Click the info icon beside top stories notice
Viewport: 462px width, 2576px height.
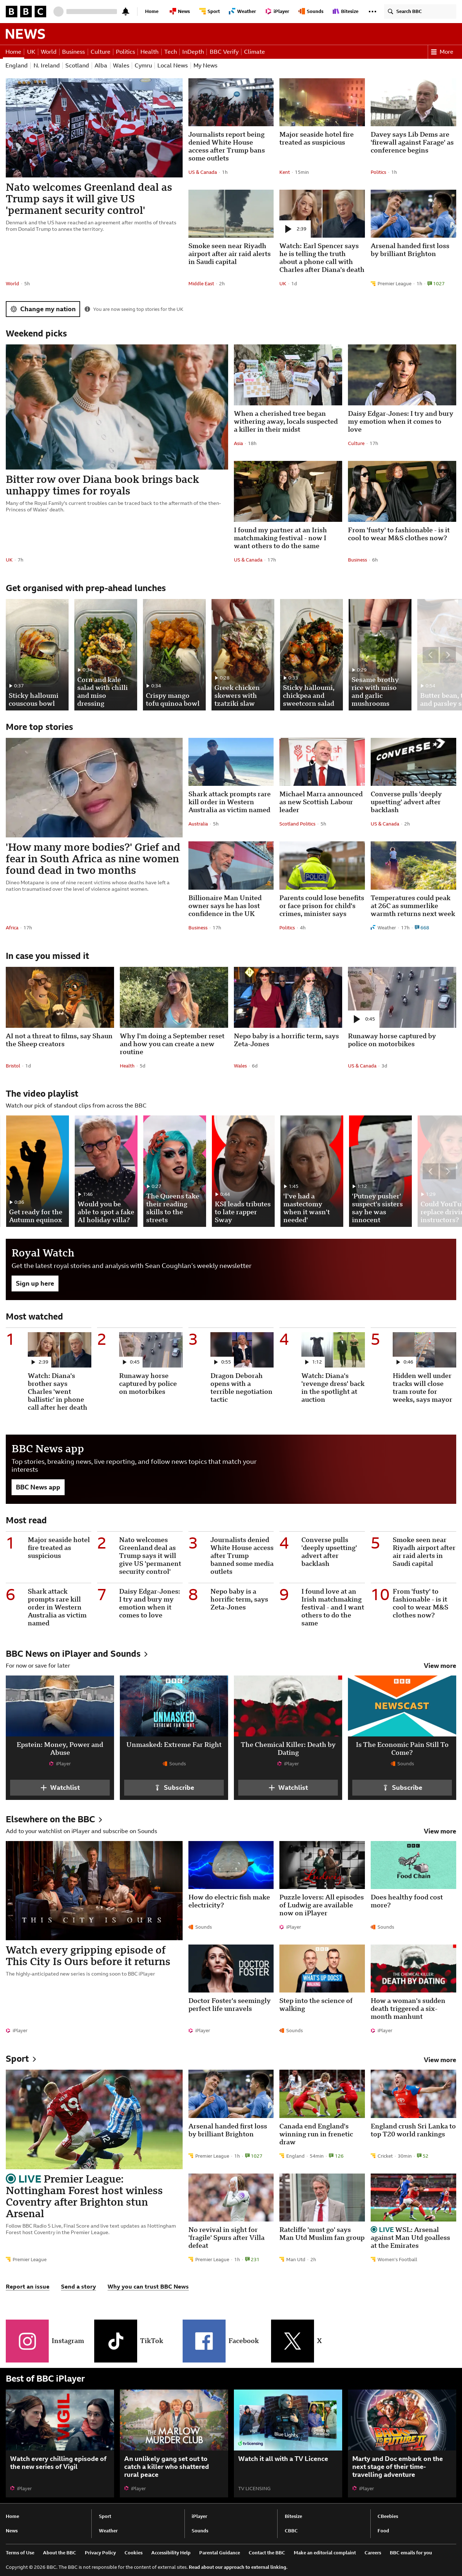click(87, 309)
